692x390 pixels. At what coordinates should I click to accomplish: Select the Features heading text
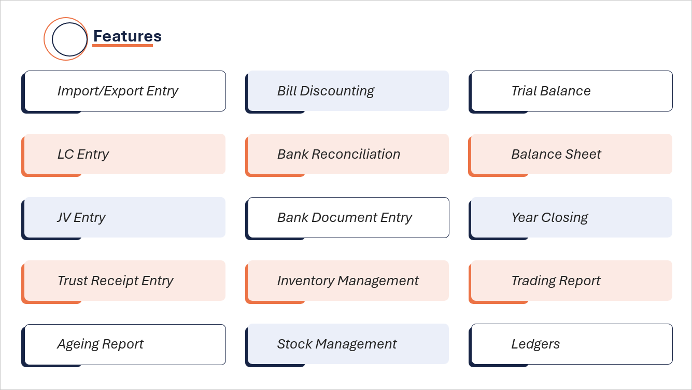coord(128,36)
